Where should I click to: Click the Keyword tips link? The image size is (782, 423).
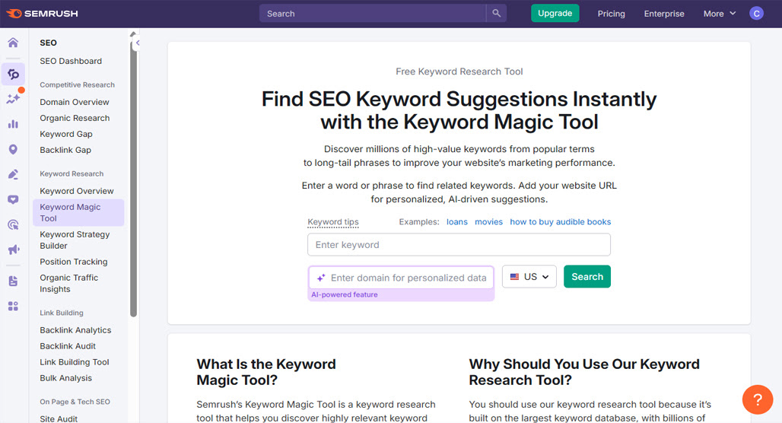pos(333,221)
